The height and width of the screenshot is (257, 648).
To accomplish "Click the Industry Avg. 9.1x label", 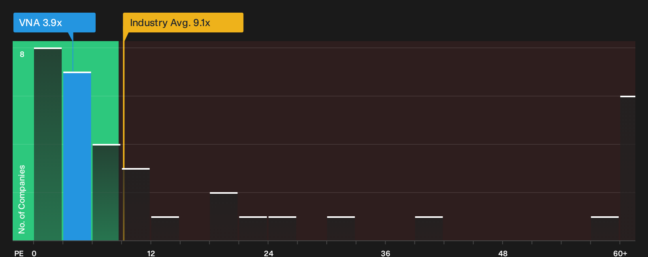I will pos(183,23).
